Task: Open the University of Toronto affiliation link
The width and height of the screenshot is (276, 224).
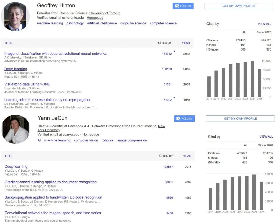Action: (105, 13)
